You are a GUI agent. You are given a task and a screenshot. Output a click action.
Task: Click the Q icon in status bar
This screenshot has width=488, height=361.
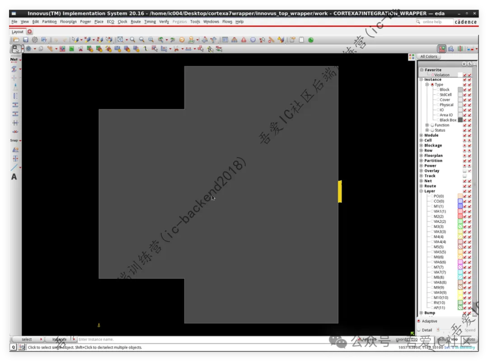[x=14, y=347]
